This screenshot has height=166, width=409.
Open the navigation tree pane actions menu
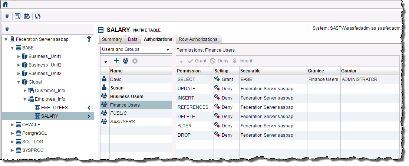click(7, 29)
